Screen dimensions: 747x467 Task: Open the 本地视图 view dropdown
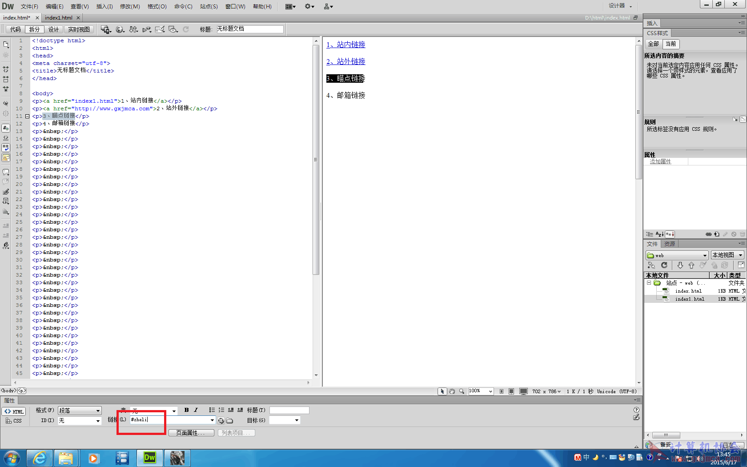coord(727,255)
